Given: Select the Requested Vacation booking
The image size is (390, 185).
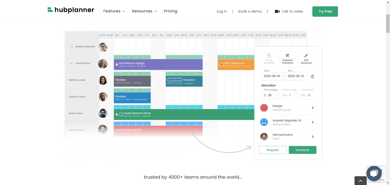Looking at the screenshot, I should pyautogui.click(x=184, y=81).
